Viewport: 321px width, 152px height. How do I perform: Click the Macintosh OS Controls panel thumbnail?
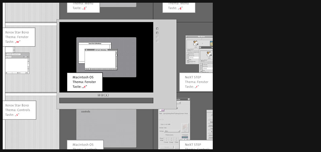point(108,128)
